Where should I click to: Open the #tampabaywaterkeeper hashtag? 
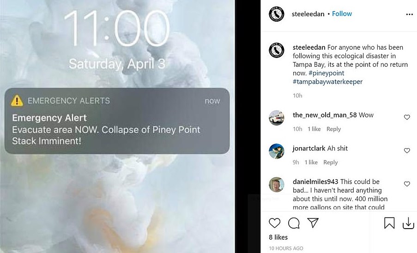[x=327, y=81]
